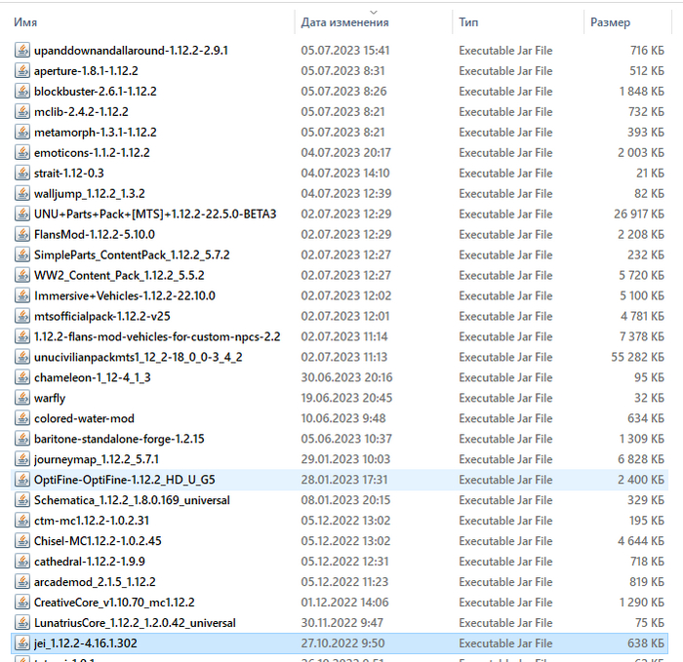
Task: Select file name baritone-standalone-forge-1.2.15
Action: pyautogui.click(x=119, y=439)
